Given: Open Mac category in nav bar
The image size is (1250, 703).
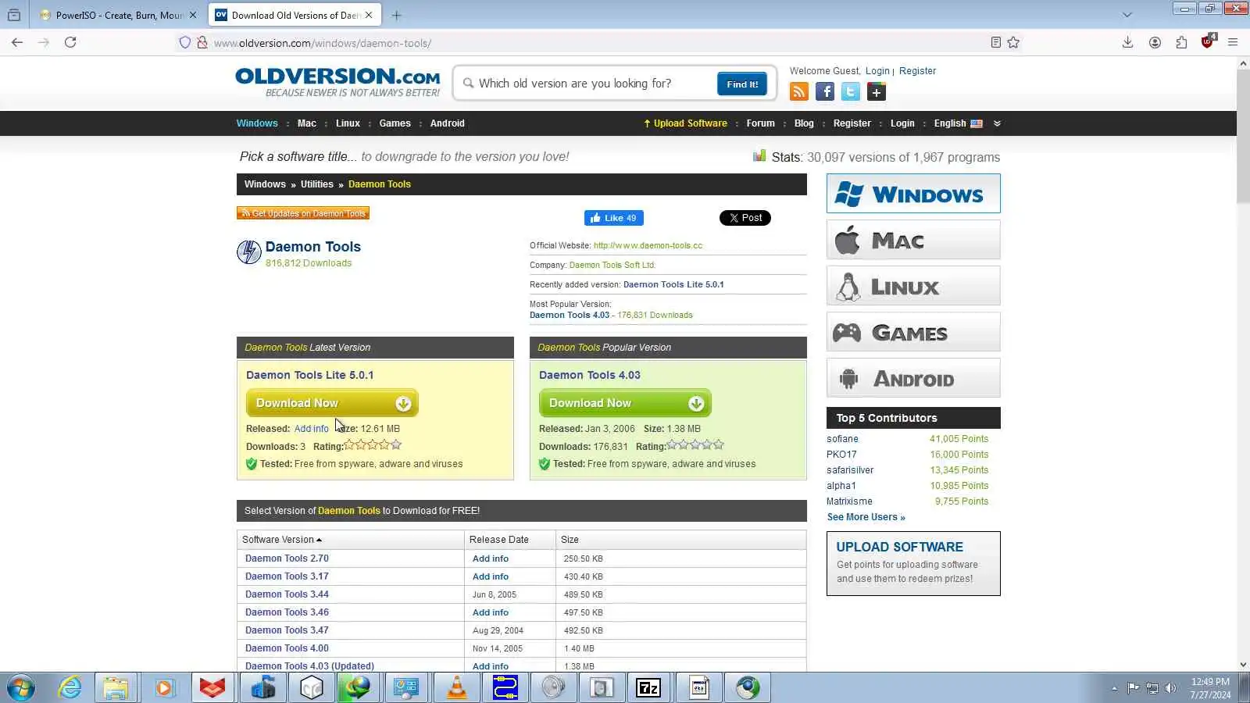Looking at the screenshot, I should click(307, 123).
